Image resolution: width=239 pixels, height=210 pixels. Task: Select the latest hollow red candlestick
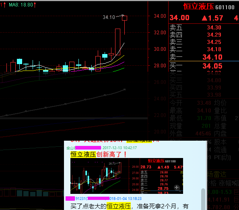(125, 18)
